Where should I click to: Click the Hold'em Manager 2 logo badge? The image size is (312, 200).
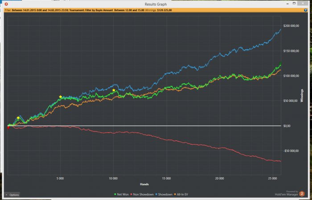(302, 194)
